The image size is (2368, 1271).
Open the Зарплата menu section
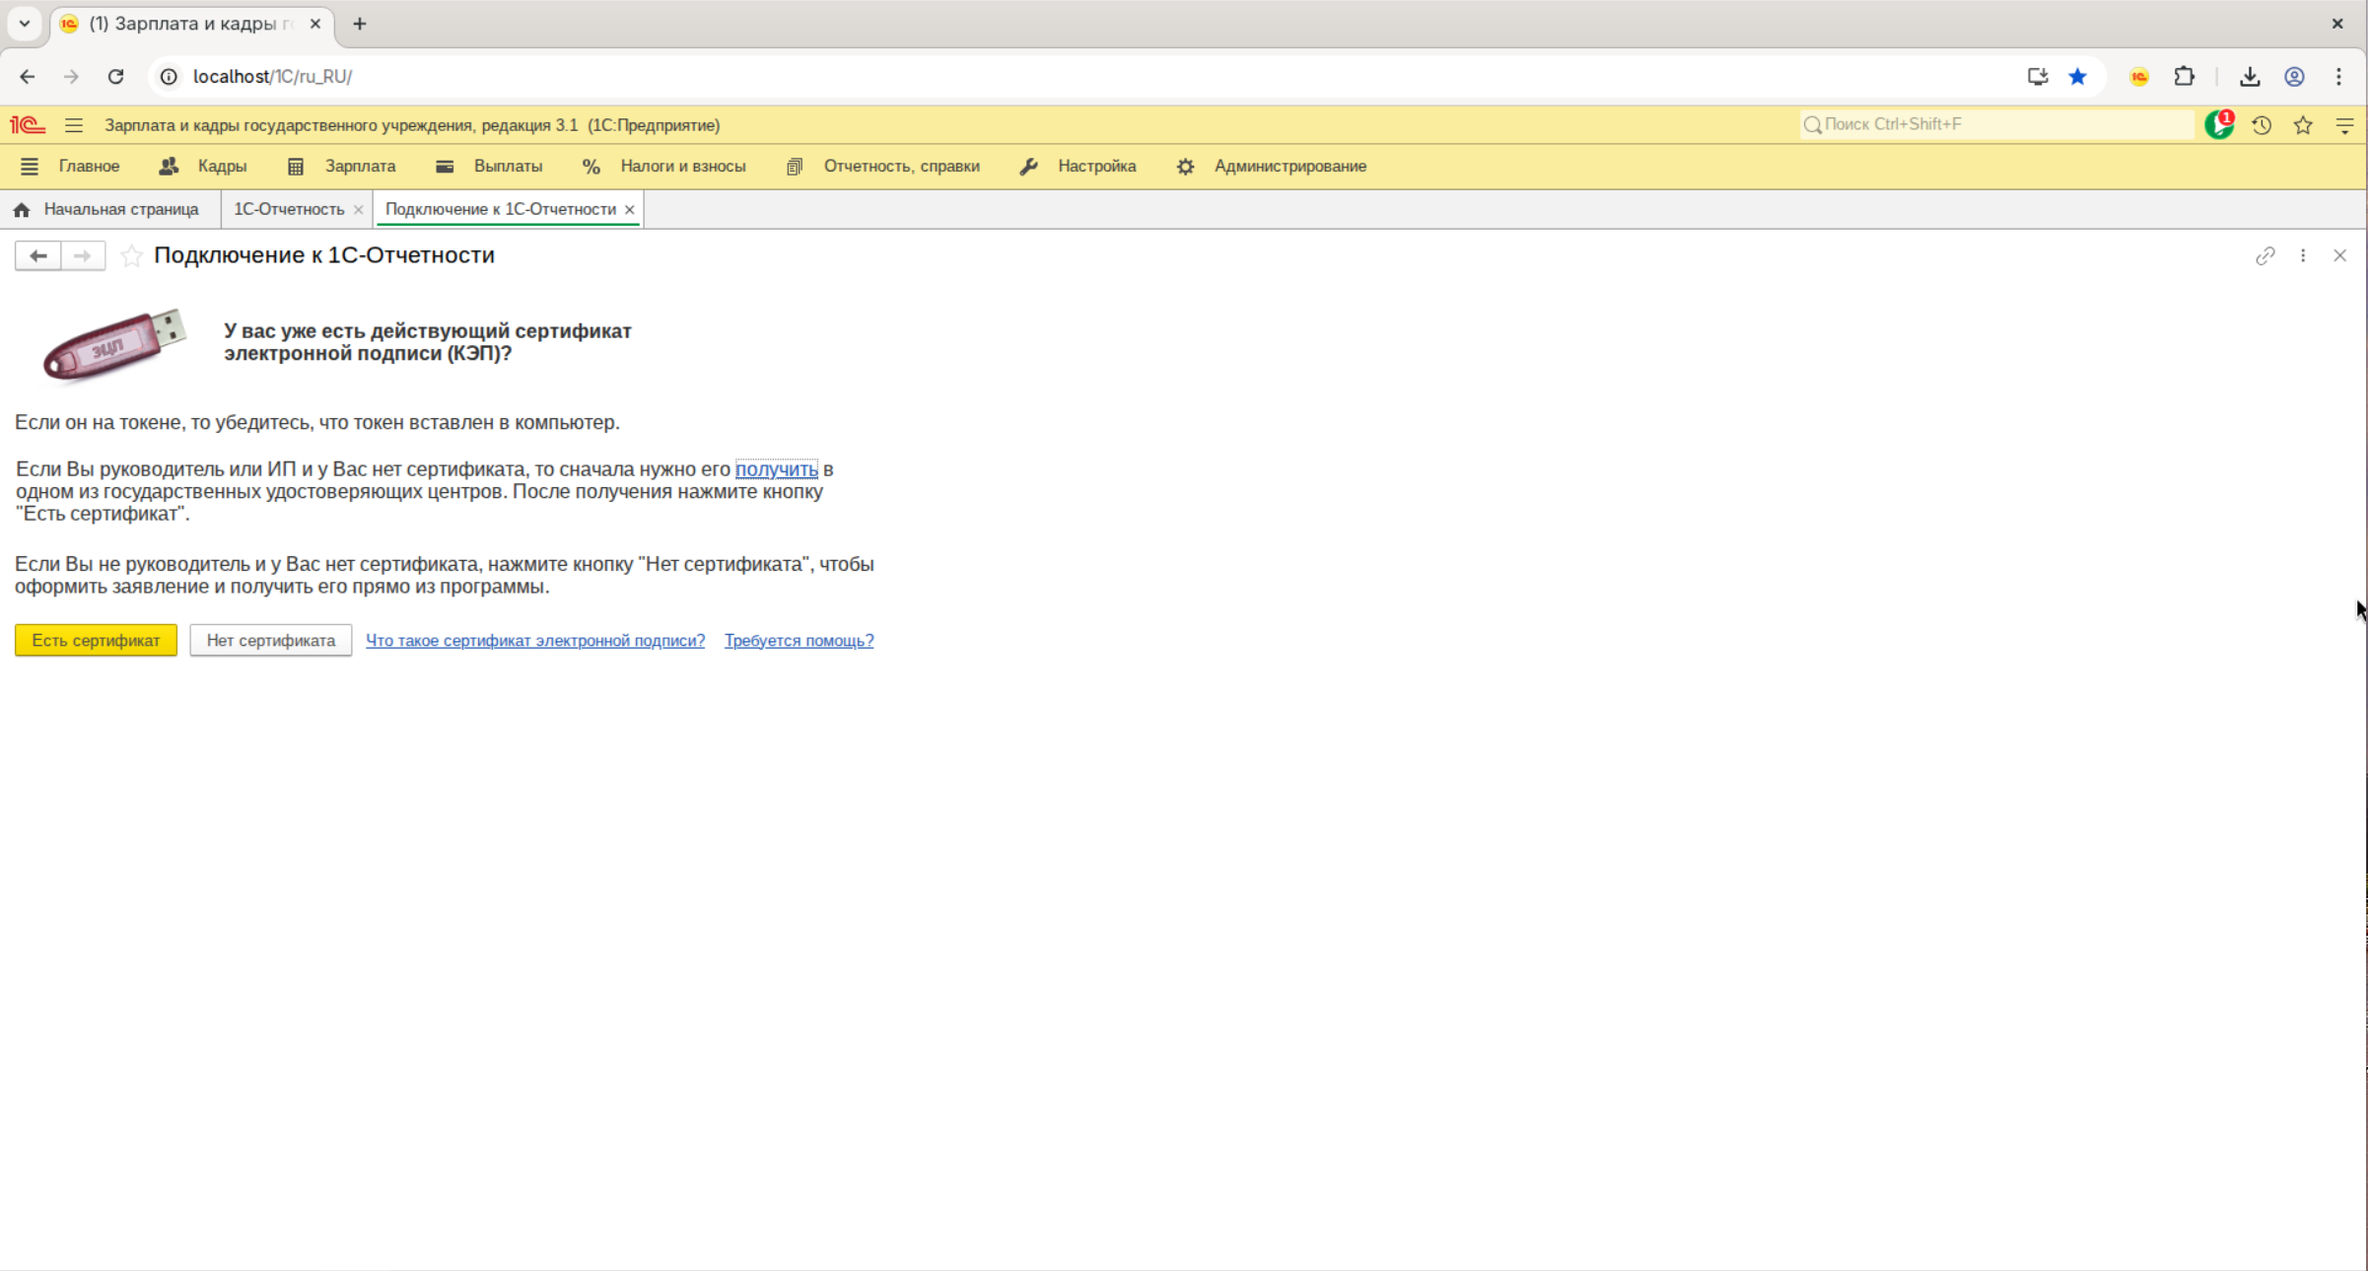click(x=360, y=167)
